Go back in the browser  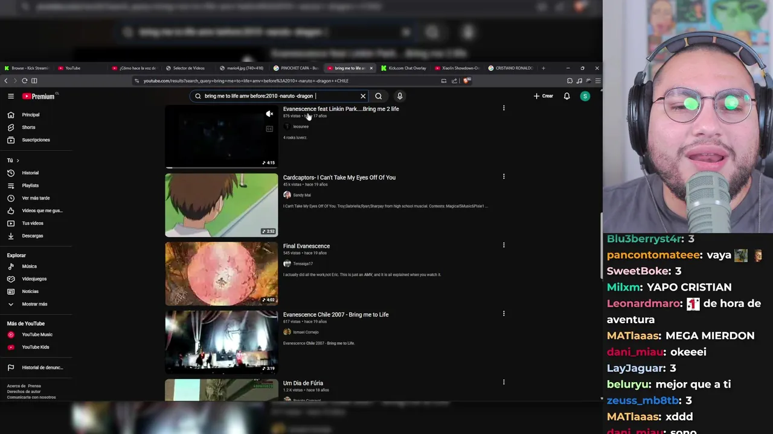click(x=6, y=81)
